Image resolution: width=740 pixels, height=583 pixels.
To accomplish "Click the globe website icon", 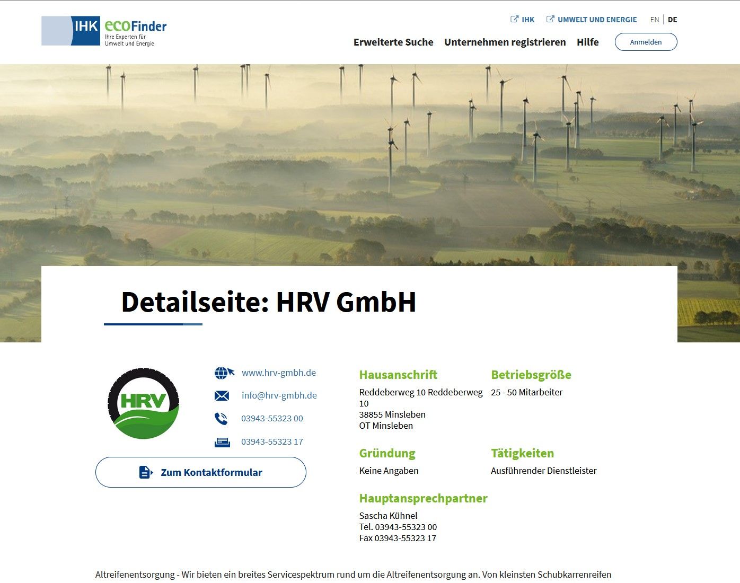I will (223, 373).
